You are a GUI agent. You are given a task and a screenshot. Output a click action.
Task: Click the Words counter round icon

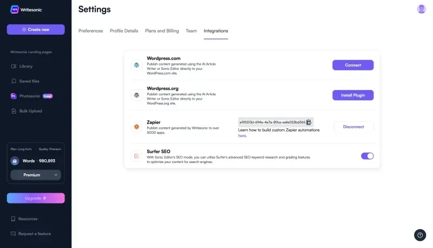pyautogui.click(x=15, y=161)
